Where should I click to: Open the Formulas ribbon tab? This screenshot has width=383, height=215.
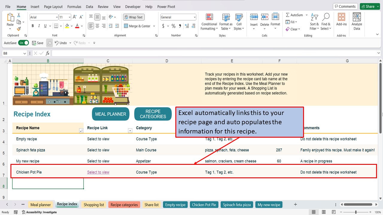point(74,6)
